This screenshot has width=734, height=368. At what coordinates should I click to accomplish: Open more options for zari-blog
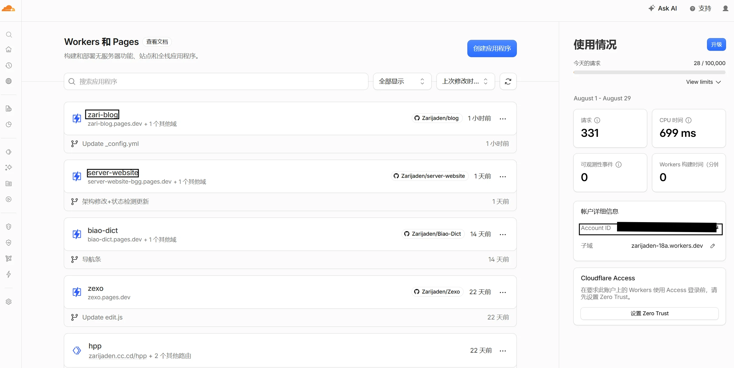coord(503,119)
